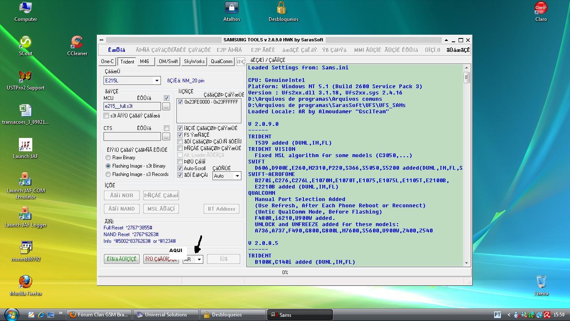The image size is (570, 321).
Task: Open the Windows Start orb
Action: tap(12, 314)
